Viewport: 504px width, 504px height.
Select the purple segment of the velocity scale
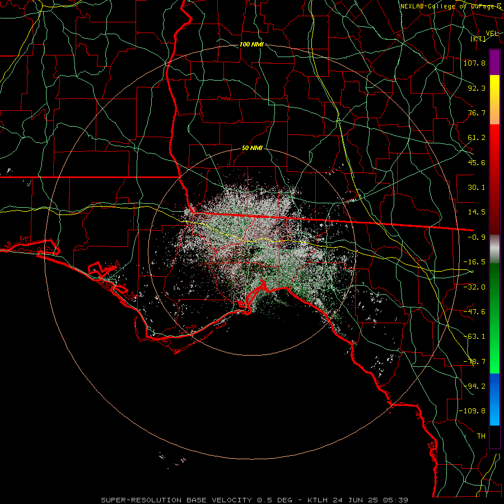tap(494, 62)
